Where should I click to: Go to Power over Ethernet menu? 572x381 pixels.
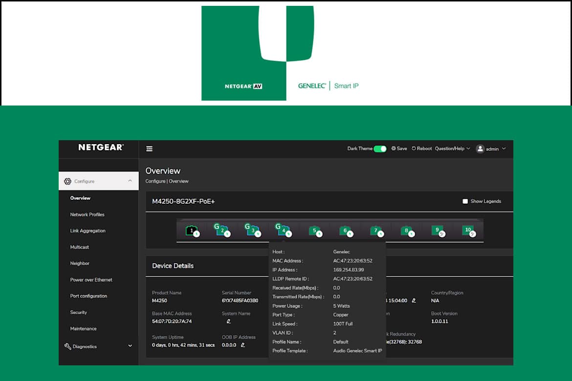91,280
